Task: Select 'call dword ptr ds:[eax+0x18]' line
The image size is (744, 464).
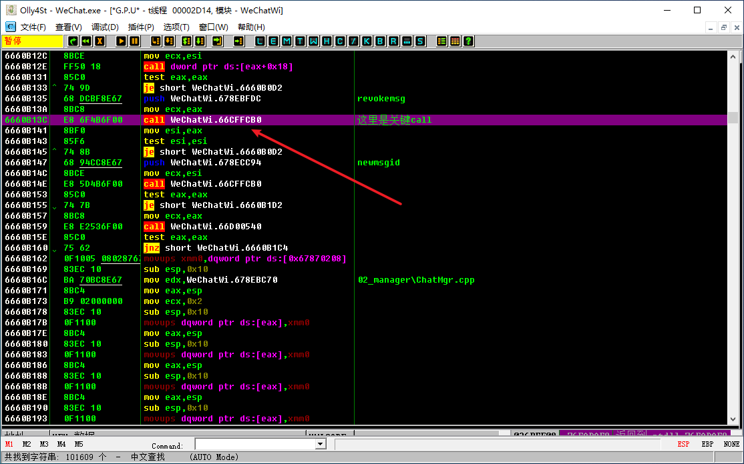Action: [x=218, y=66]
